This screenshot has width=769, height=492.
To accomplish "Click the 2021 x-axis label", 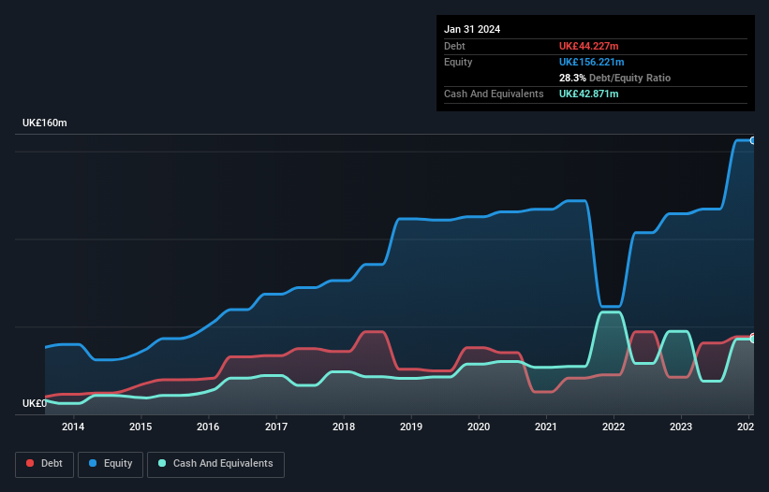I will [546, 427].
